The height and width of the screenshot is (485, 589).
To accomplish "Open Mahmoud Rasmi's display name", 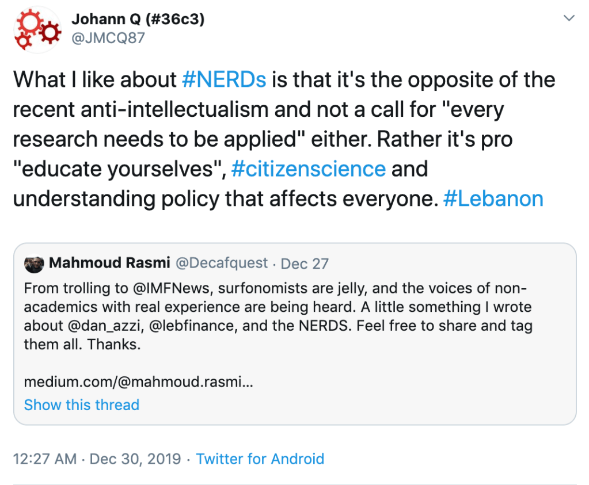I will click(109, 263).
